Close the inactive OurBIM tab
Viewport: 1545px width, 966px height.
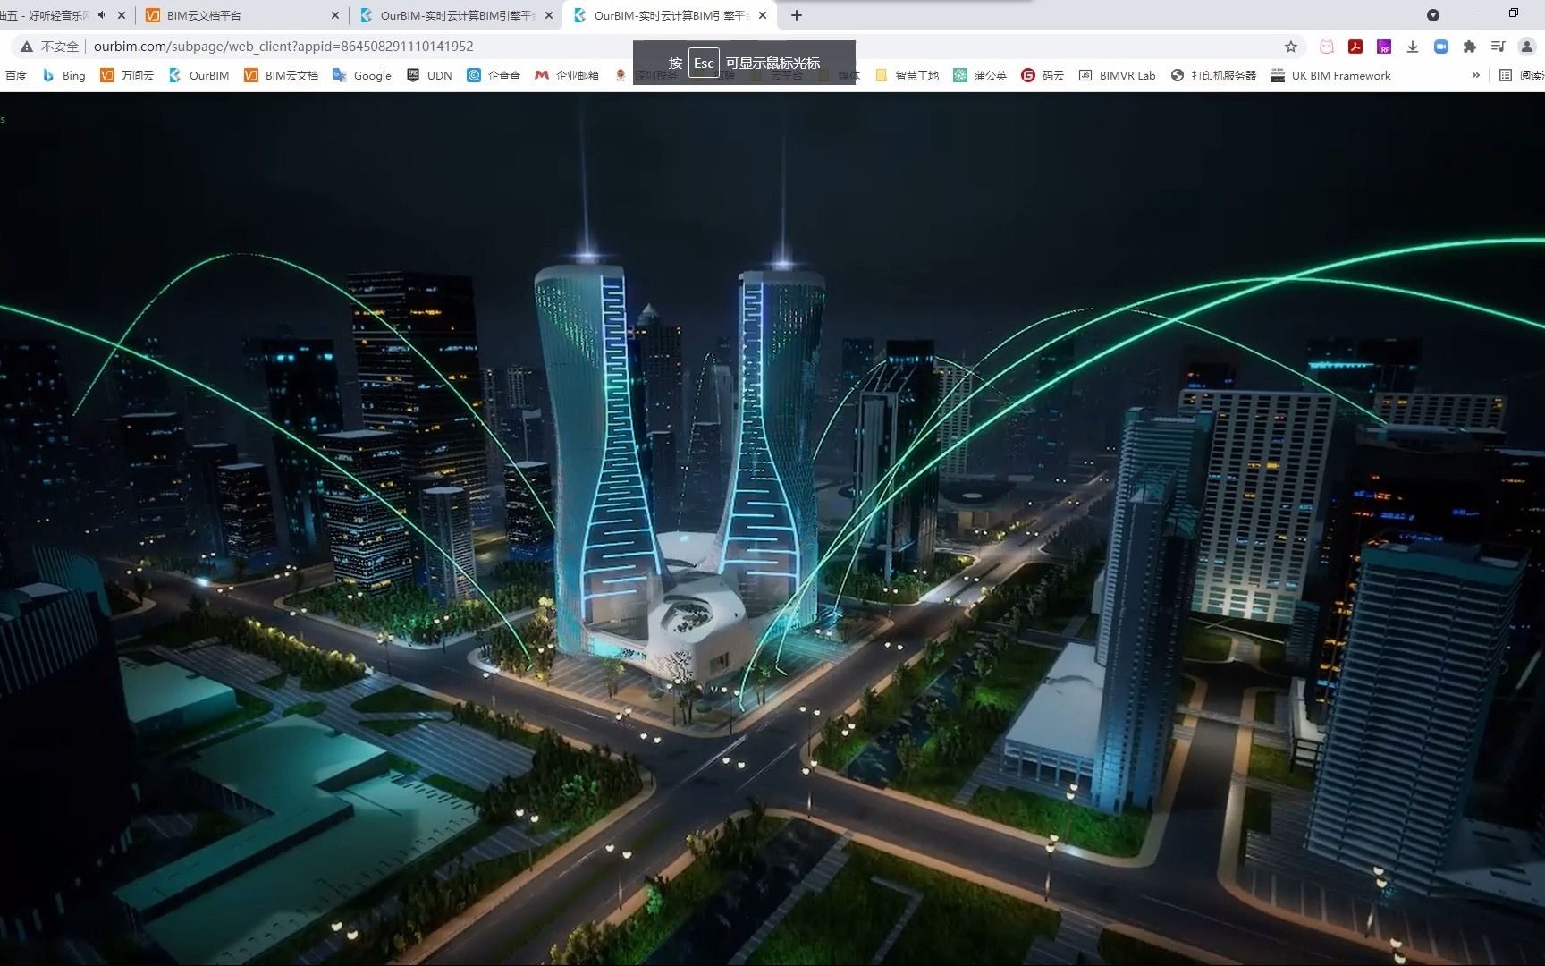(549, 15)
